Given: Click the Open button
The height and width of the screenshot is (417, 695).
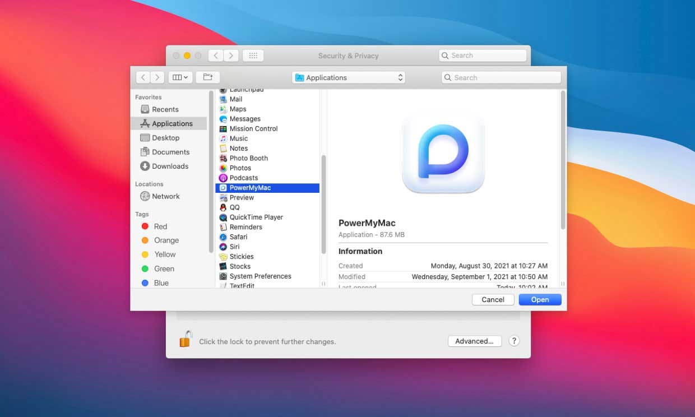Looking at the screenshot, I should click(540, 300).
